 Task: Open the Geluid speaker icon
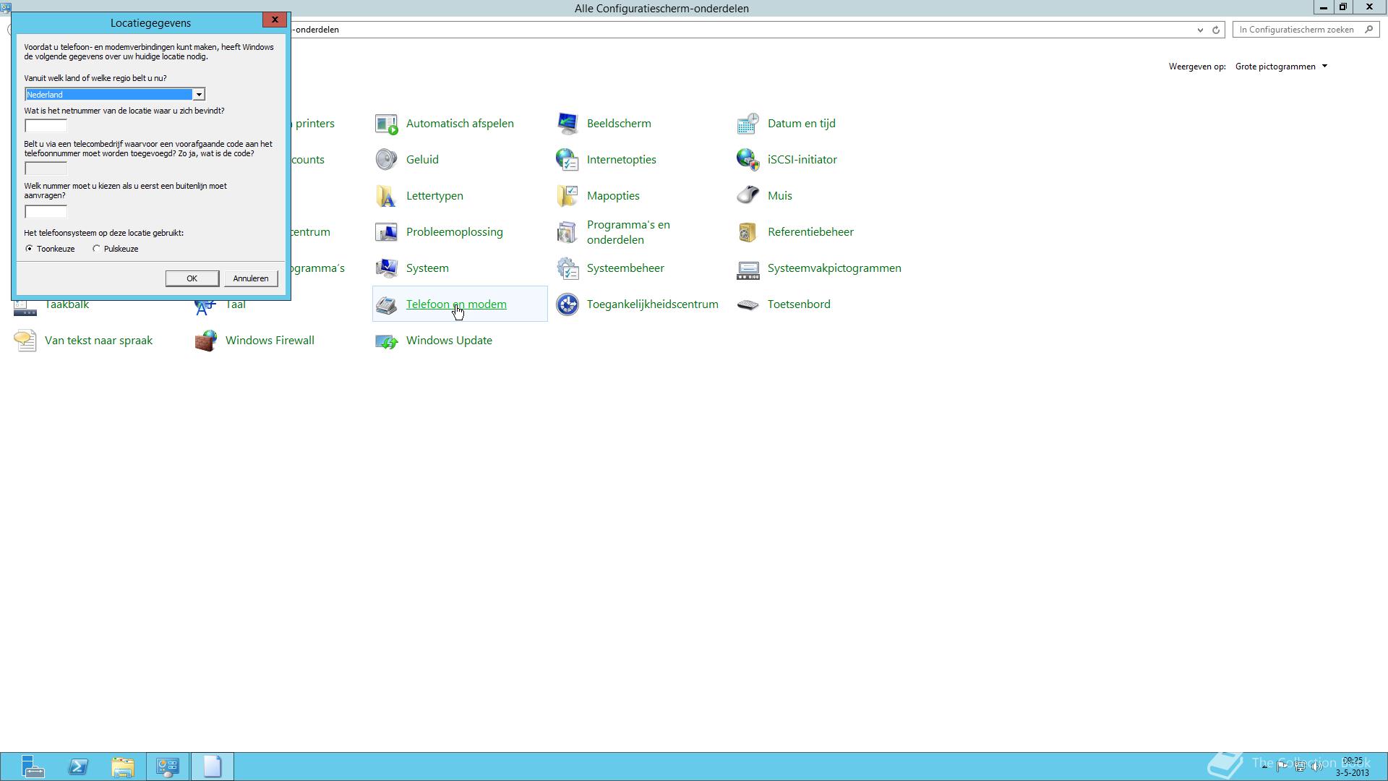387,160
